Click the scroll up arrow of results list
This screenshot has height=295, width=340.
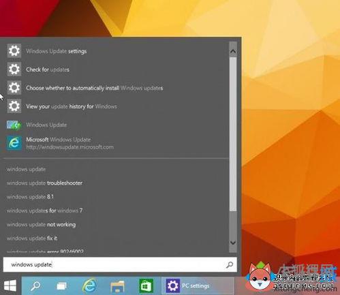[233, 51]
